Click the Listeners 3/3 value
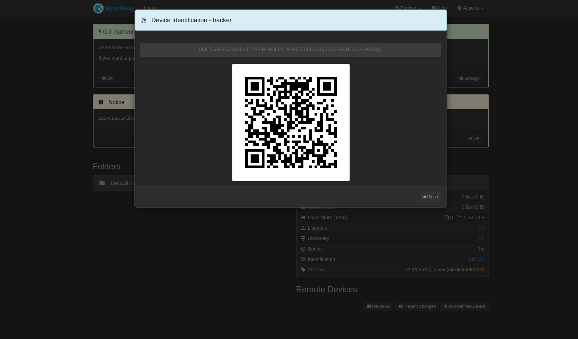Viewport: 578px width, 339px height. 481,228
